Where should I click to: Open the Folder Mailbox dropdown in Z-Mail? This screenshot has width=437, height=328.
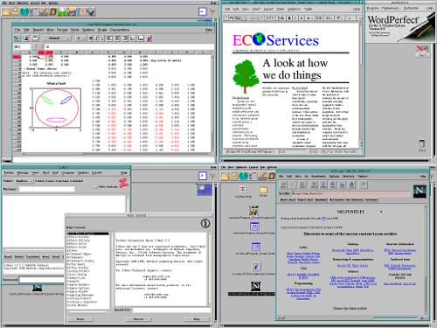[x=24, y=181]
